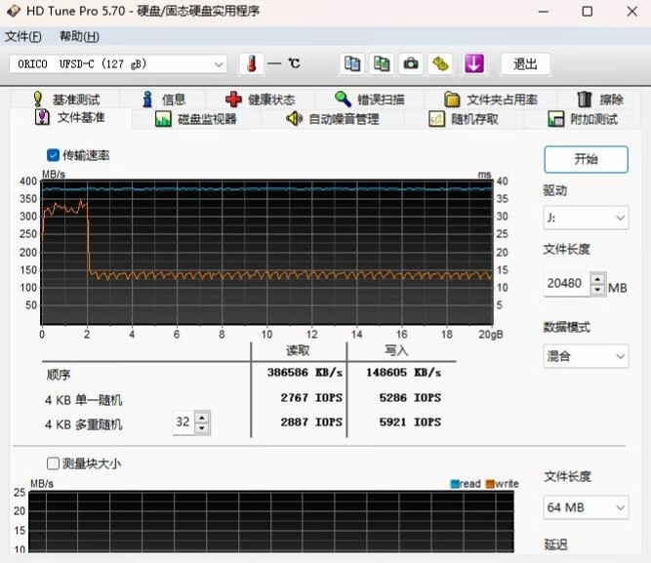The height and width of the screenshot is (563, 651).
Task: Increase the 20480 MB file length
Action: 597,279
